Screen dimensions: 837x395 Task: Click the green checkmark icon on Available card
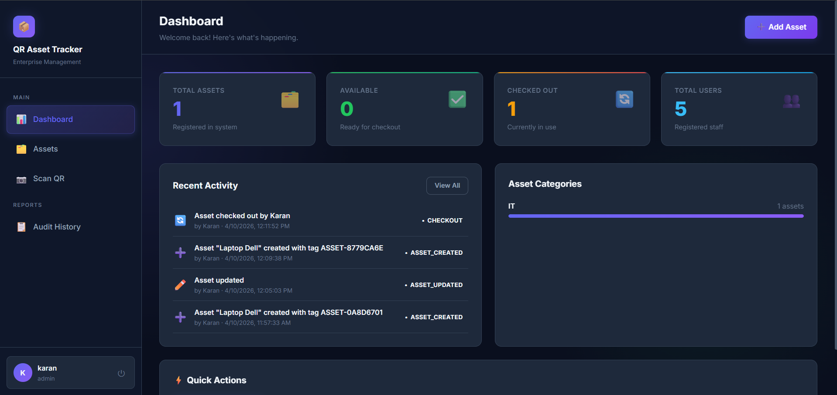[x=457, y=99]
